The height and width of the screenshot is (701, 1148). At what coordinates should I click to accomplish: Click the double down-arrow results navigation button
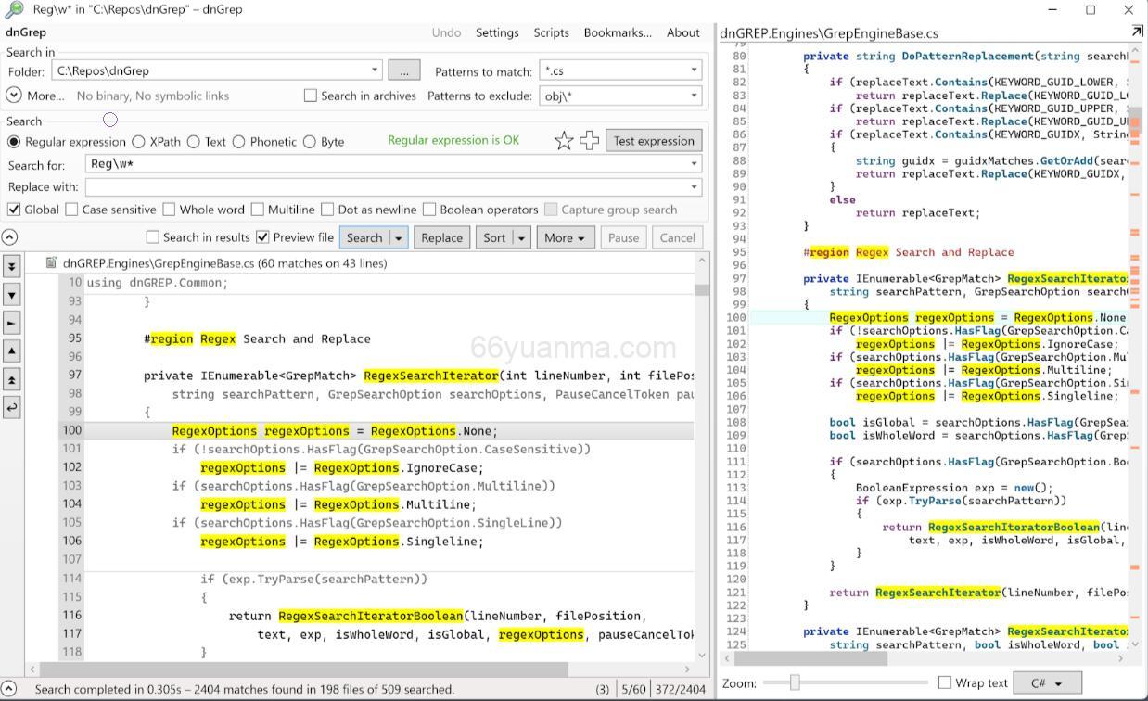12,266
